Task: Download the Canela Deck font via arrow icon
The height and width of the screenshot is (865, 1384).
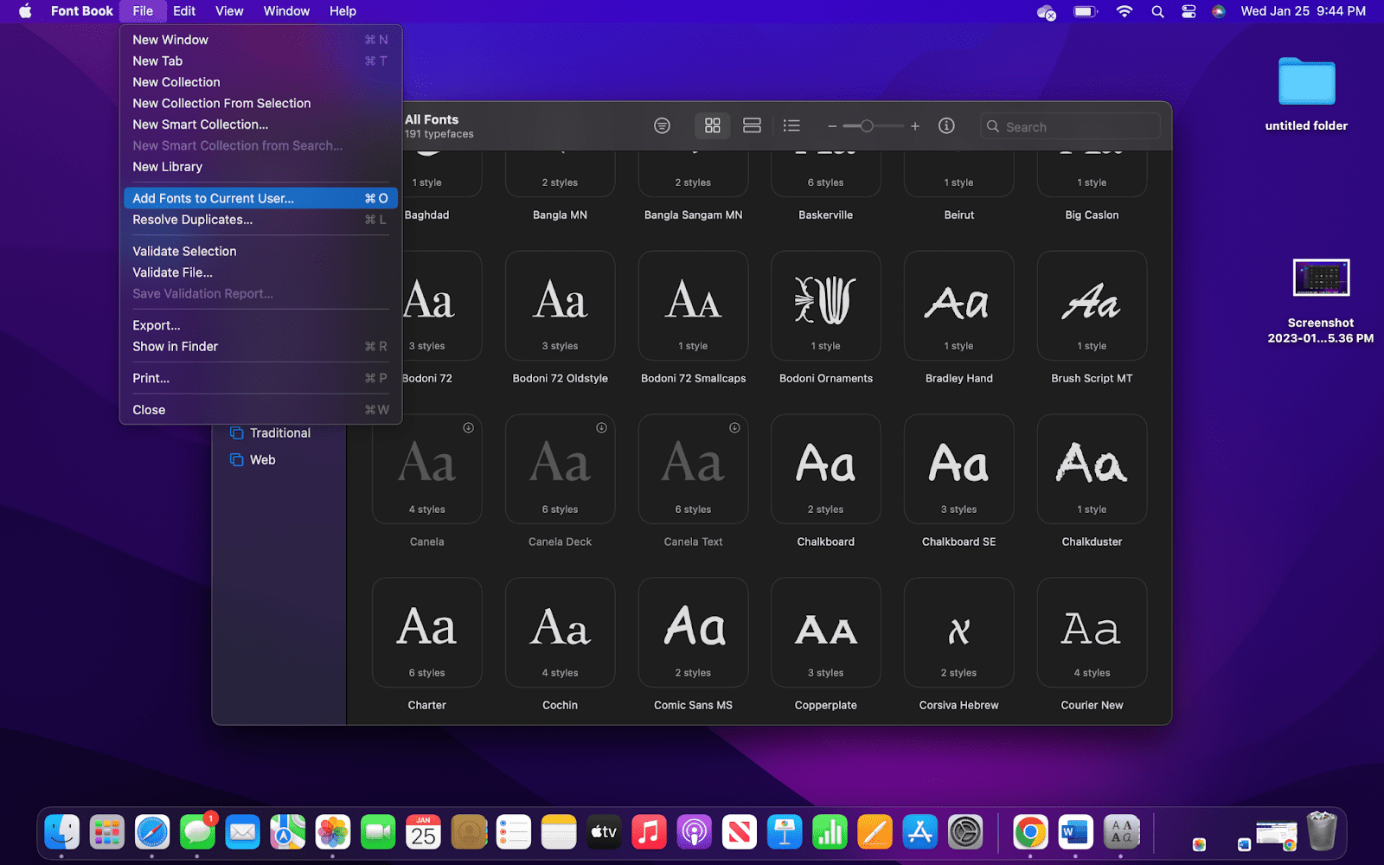Action: click(601, 427)
